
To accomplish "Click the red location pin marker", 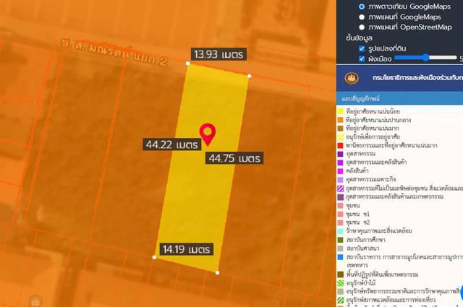I will [207, 134].
